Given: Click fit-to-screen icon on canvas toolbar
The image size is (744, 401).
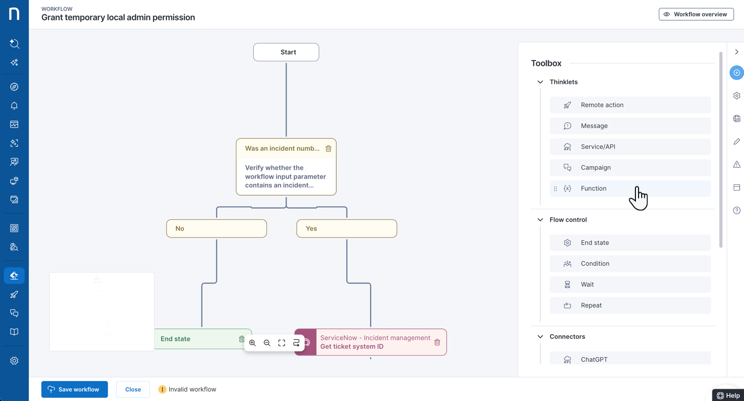Looking at the screenshot, I should pyautogui.click(x=281, y=343).
